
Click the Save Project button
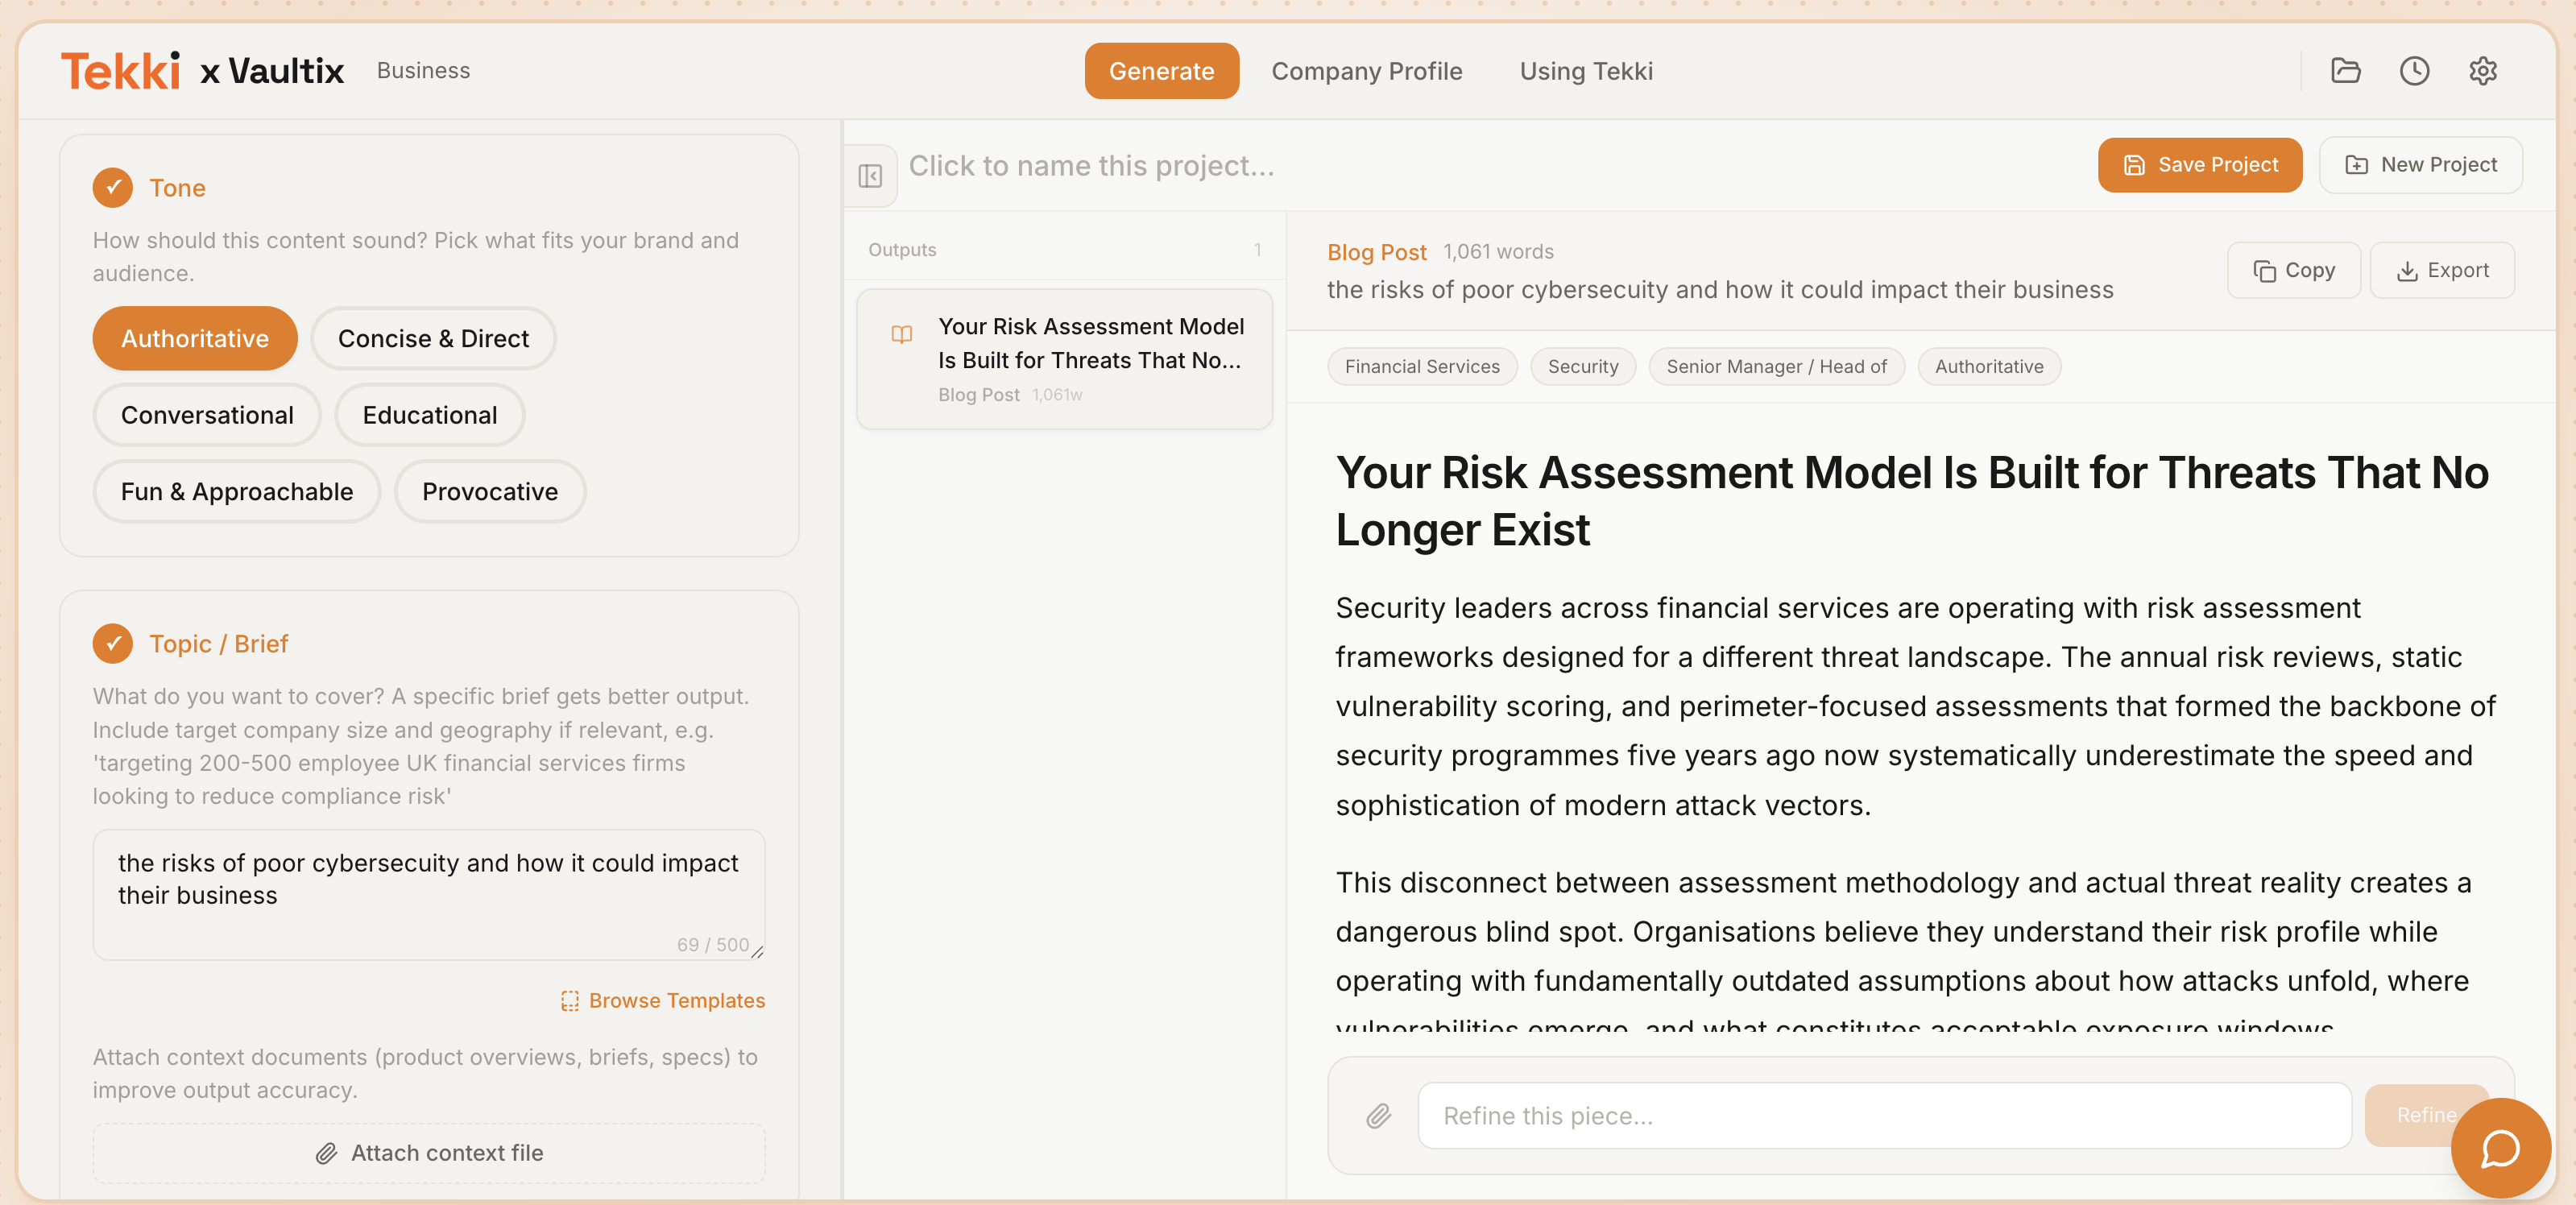tap(2199, 165)
